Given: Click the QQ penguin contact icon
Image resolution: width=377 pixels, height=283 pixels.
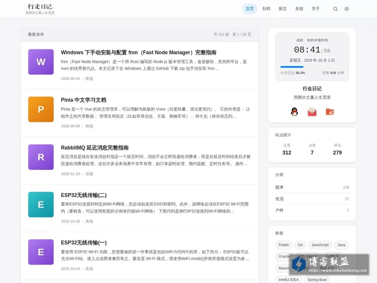Looking at the screenshot, I should point(294,112).
